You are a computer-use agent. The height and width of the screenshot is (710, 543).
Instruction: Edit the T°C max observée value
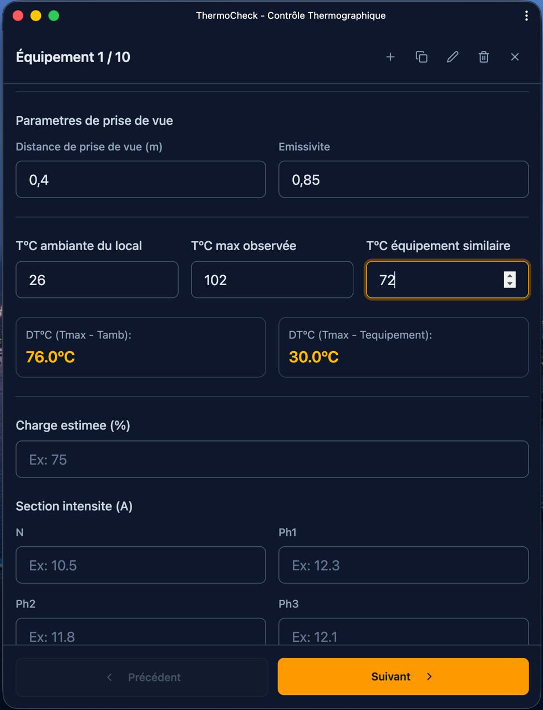[x=272, y=280]
